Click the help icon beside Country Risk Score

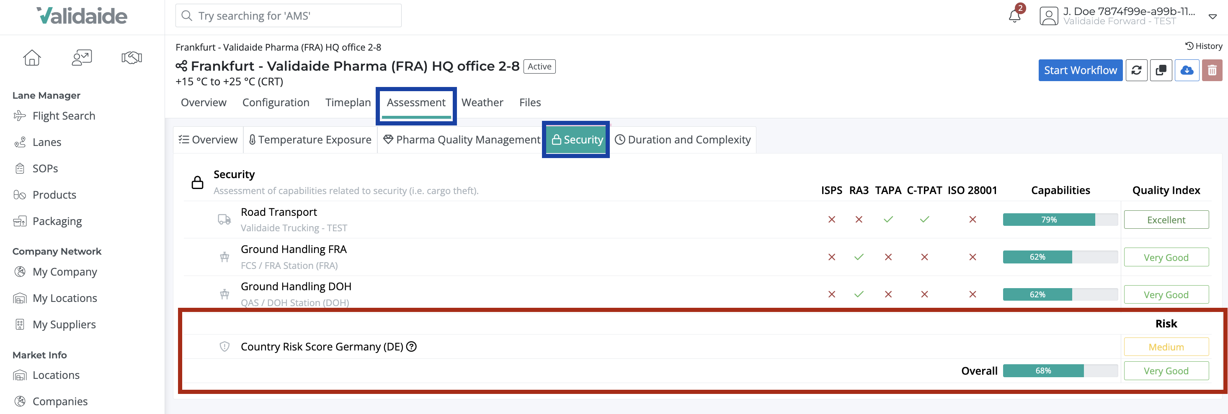tap(411, 346)
